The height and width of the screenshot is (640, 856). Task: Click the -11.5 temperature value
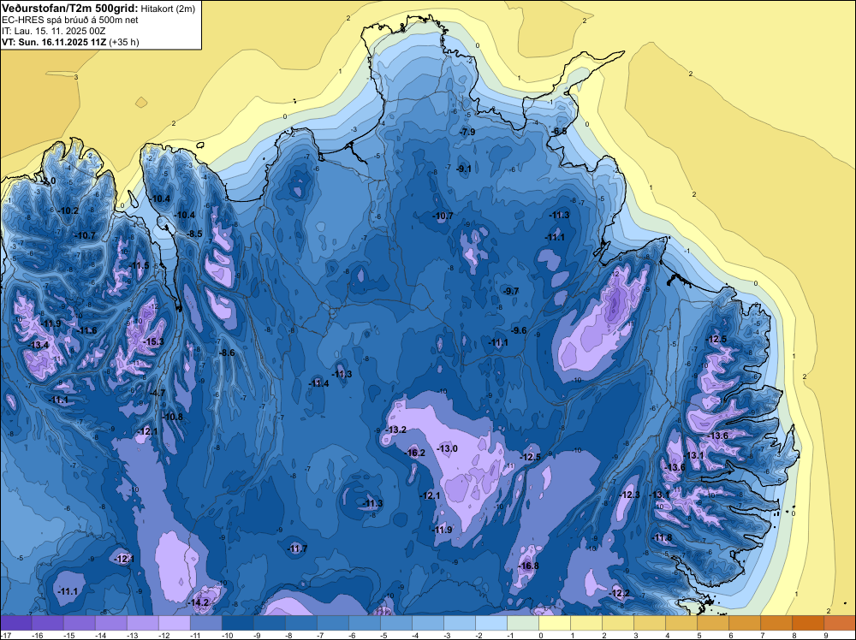(140, 265)
